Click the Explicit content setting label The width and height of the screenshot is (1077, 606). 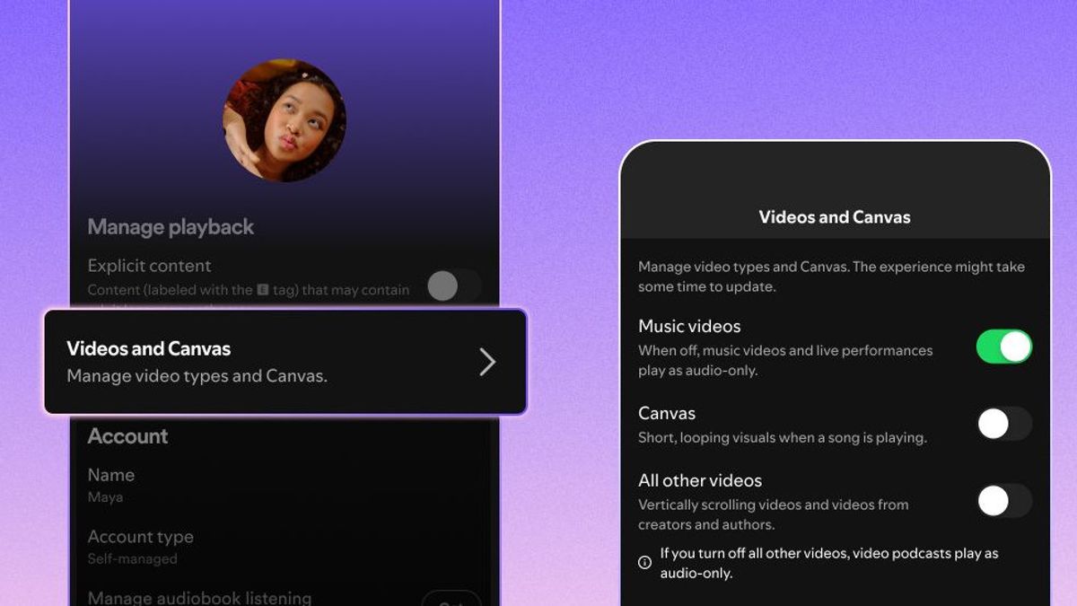pyautogui.click(x=149, y=266)
